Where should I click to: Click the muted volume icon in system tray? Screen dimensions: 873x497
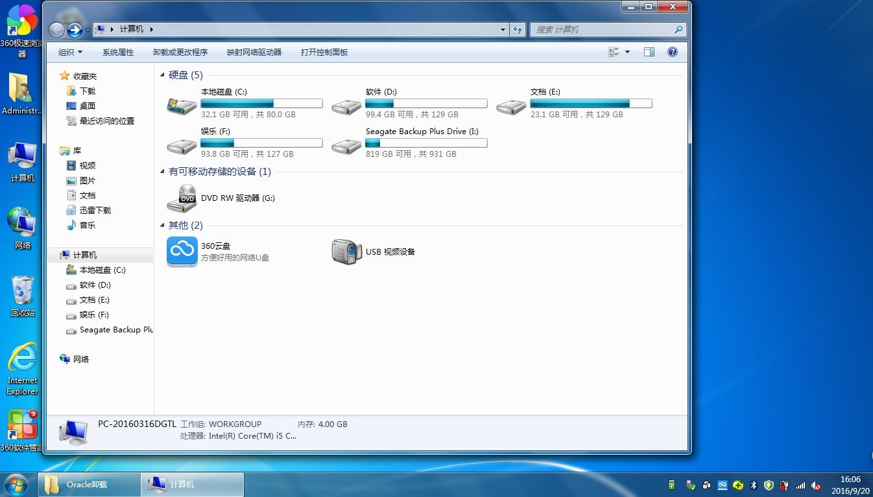[x=817, y=485]
